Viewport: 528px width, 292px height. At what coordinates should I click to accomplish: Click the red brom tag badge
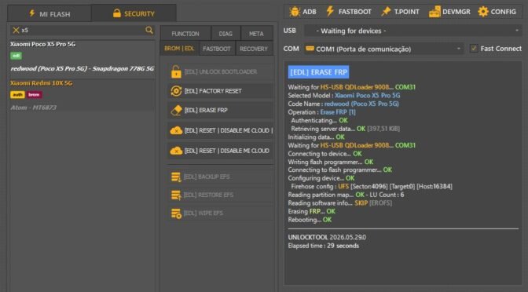[34, 95]
